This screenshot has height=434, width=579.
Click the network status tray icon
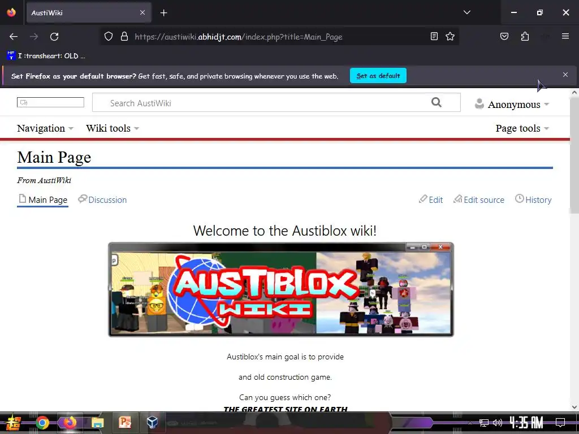coord(484,423)
